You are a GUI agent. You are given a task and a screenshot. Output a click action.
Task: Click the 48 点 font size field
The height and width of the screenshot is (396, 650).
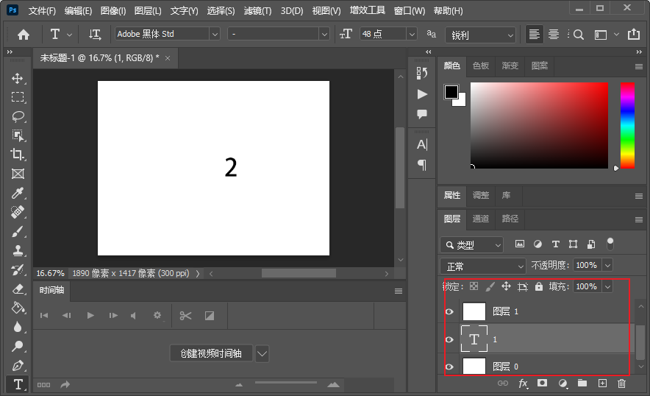[x=381, y=34]
